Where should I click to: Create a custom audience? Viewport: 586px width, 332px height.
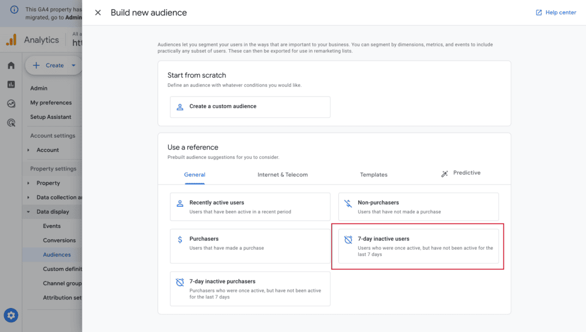pos(250,107)
